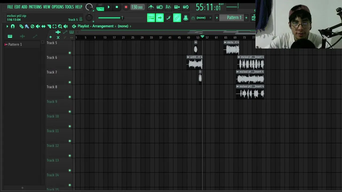Screen dimensions: 342x192
Task: Mute Track 9 with its green dot
Action: pyautogui.click(x=70, y=111)
